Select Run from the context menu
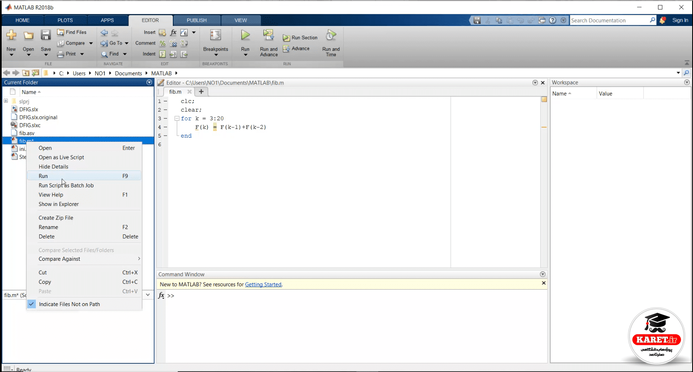Viewport: 693px width, 372px height. (84, 176)
